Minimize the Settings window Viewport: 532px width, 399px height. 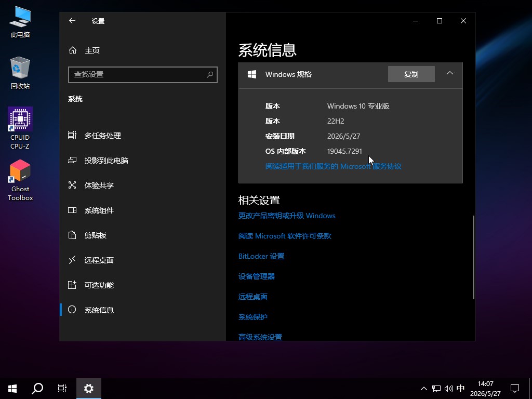[416, 21]
